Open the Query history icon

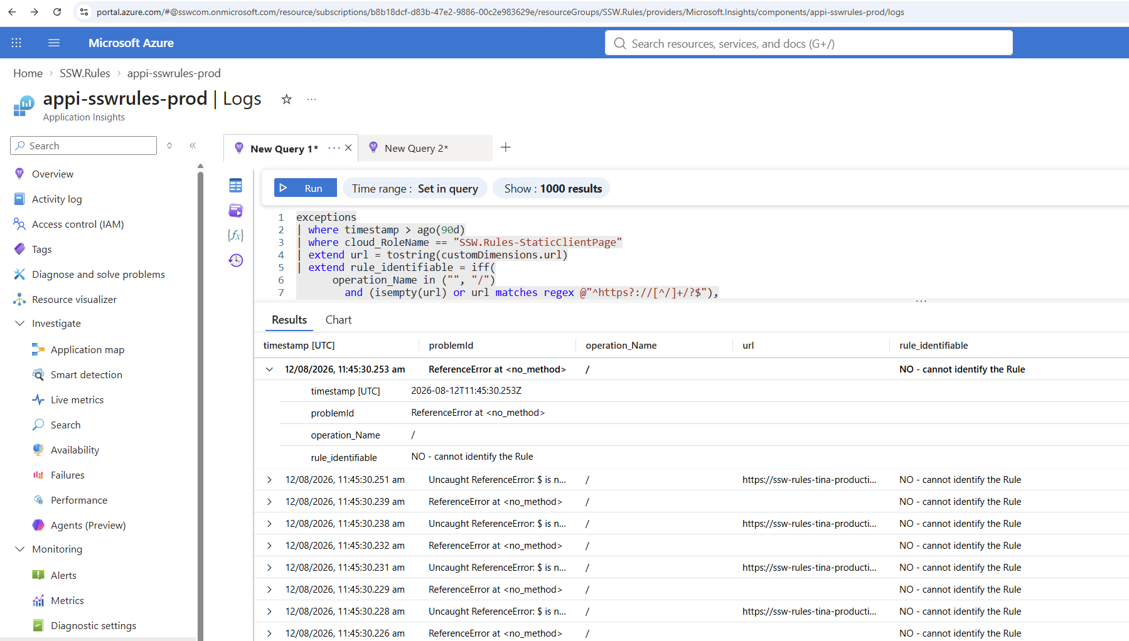pos(235,260)
